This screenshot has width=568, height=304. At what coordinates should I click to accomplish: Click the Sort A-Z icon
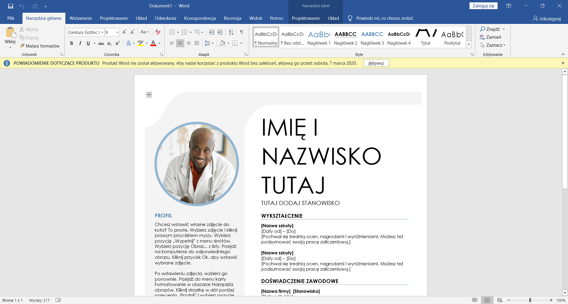click(x=231, y=32)
